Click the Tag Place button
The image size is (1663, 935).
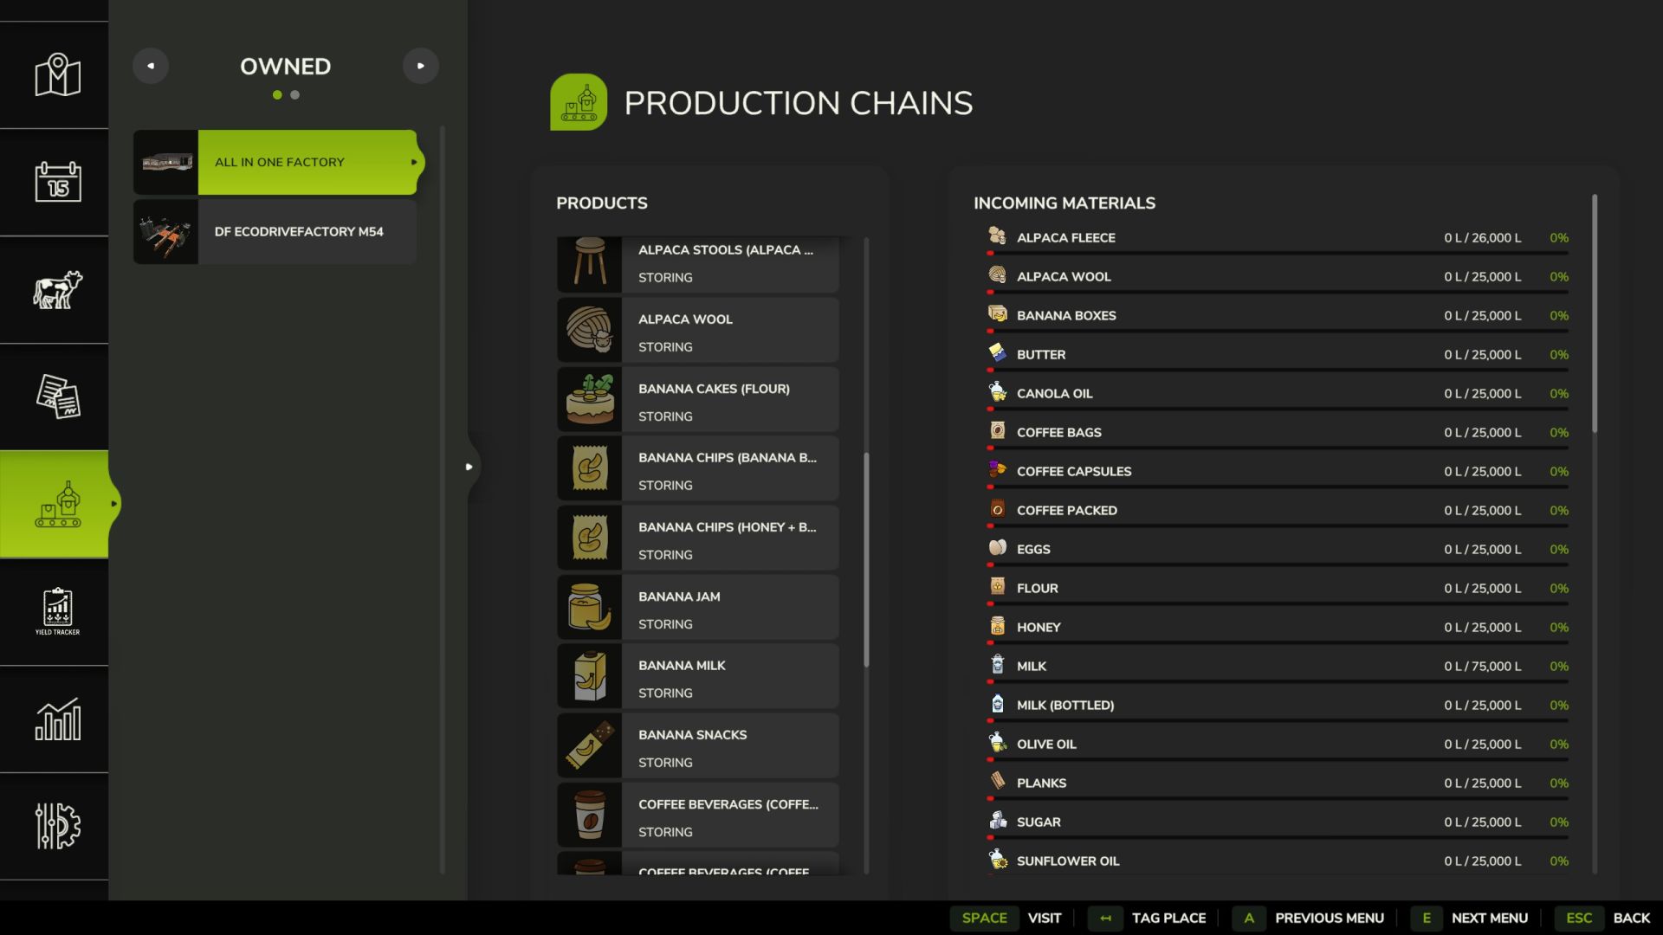point(1147,918)
